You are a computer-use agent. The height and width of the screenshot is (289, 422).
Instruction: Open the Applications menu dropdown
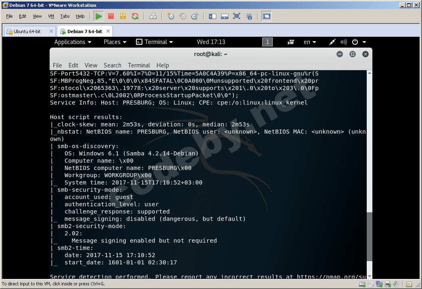[x=73, y=42]
